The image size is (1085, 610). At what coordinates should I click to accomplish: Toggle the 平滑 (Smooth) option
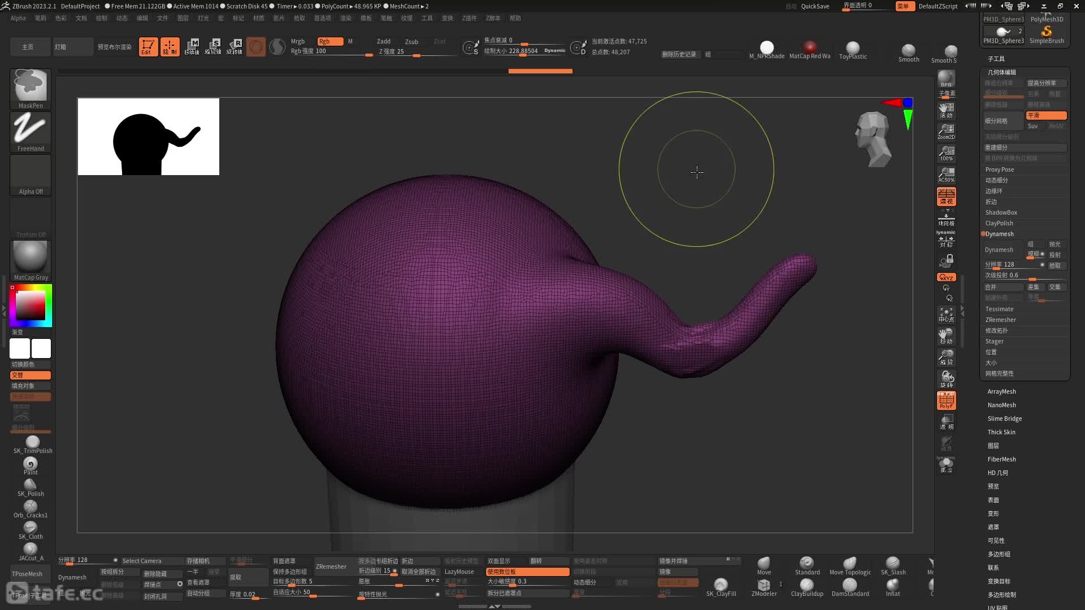coord(1046,115)
